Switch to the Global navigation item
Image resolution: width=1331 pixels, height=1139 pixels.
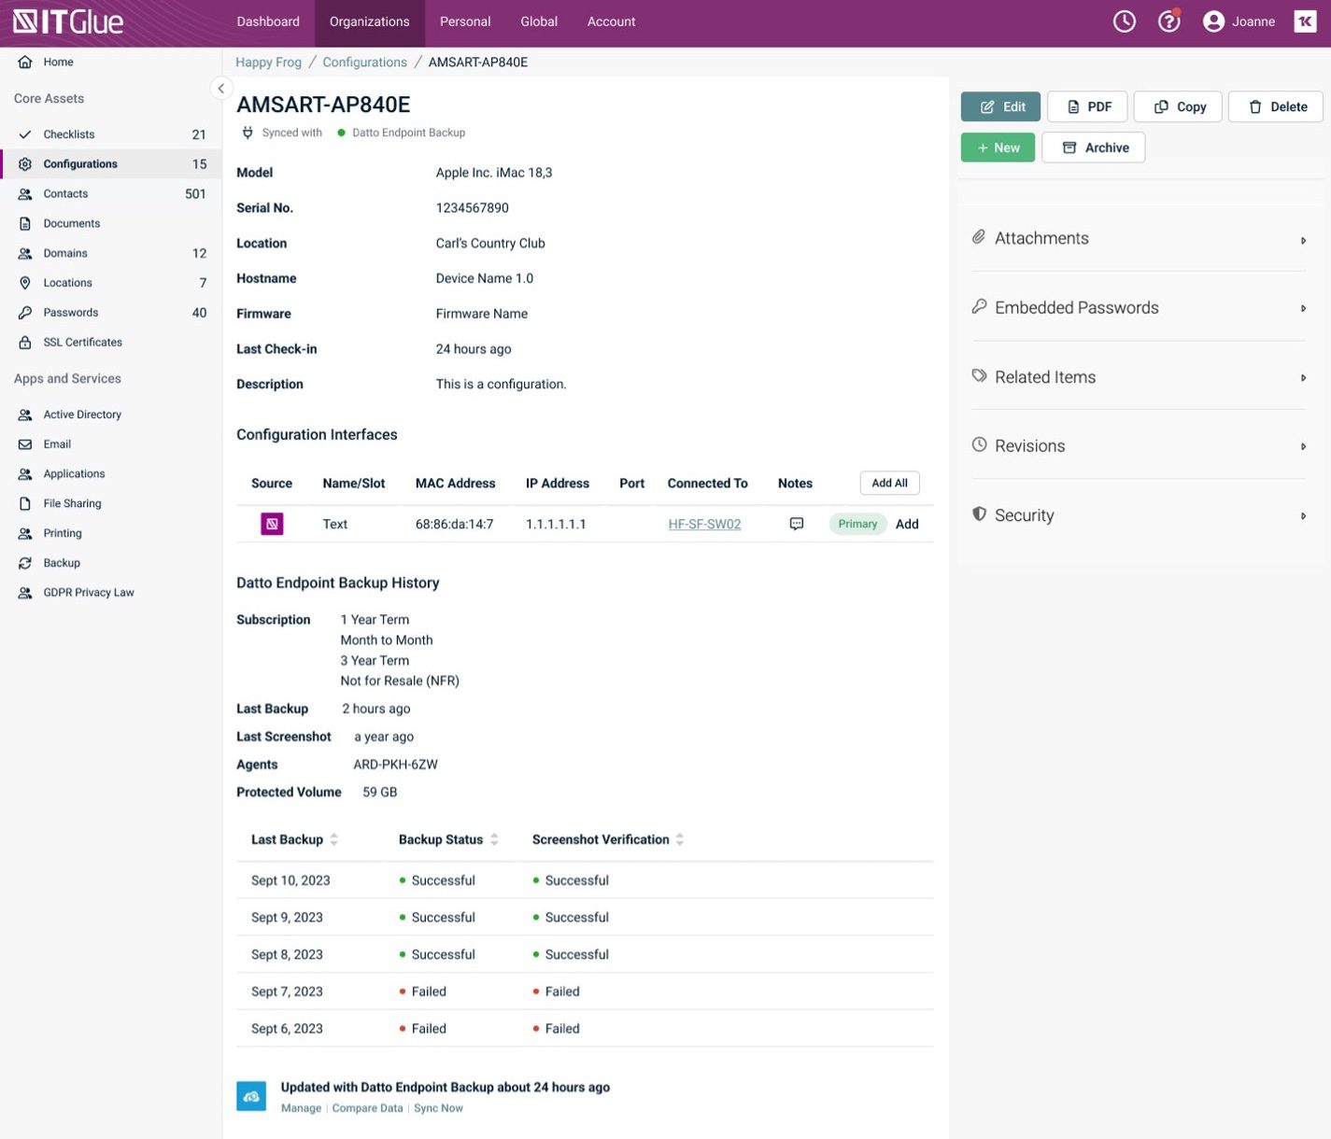click(x=538, y=21)
